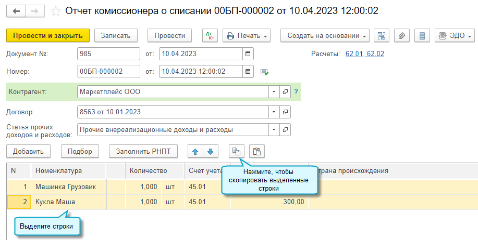Open the ЭДО dropdown menu
Screen dimensions: 478x240
[x=455, y=35]
